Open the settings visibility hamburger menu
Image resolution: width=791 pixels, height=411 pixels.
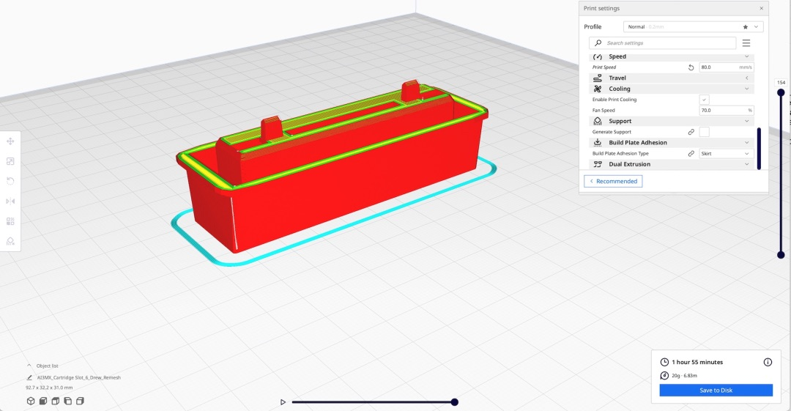click(x=746, y=43)
